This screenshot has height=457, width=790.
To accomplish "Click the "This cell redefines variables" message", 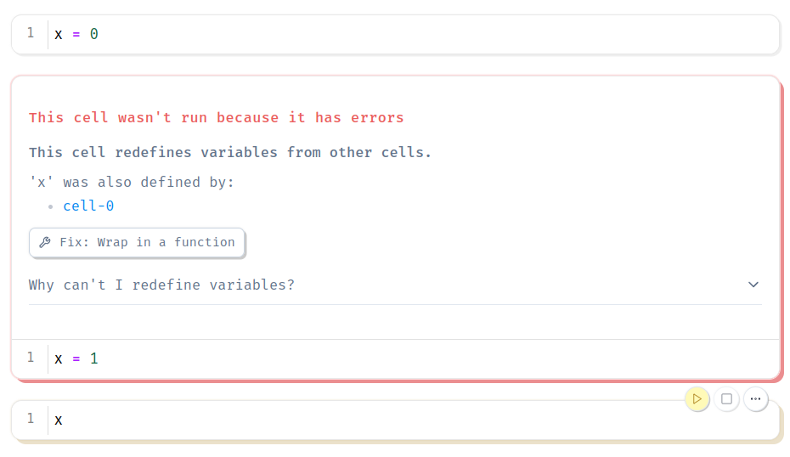I will (x=229, y=152).
